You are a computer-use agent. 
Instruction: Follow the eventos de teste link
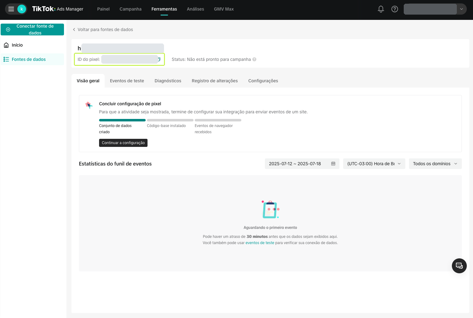[260, 243]
